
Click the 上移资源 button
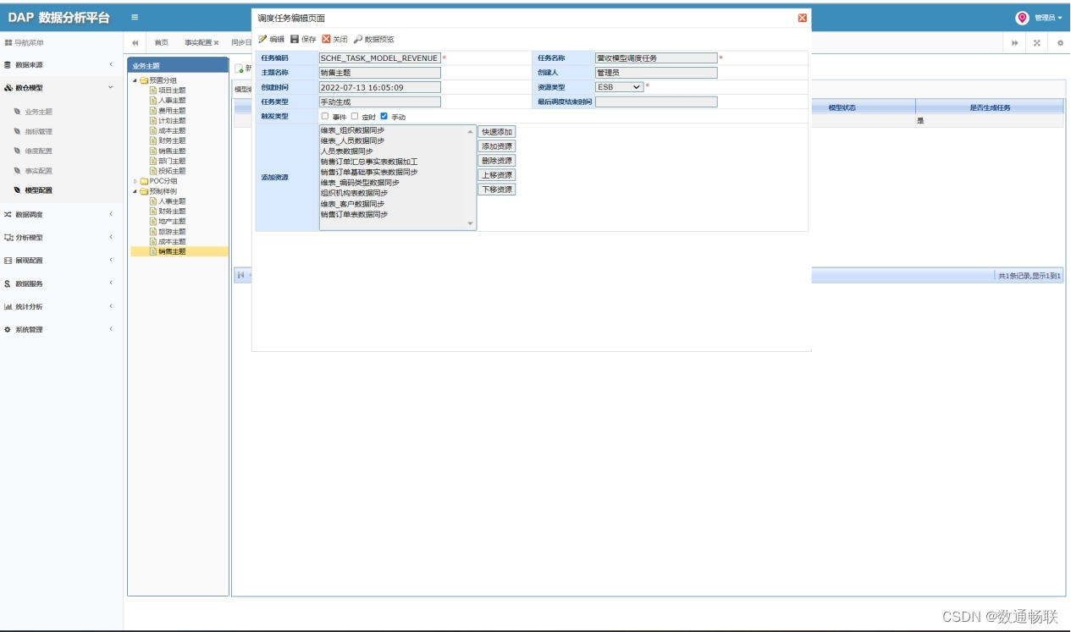pos(496,175)
